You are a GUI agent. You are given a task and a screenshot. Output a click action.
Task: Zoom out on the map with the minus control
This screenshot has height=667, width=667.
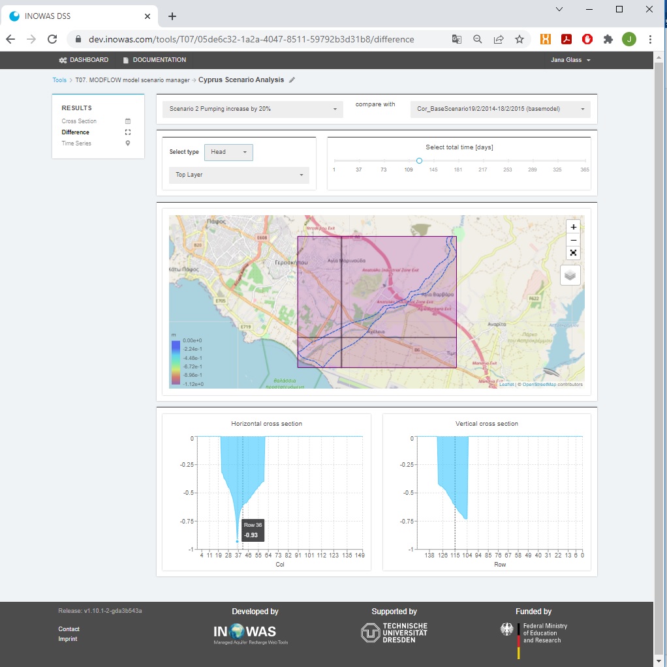click(573, 240)
